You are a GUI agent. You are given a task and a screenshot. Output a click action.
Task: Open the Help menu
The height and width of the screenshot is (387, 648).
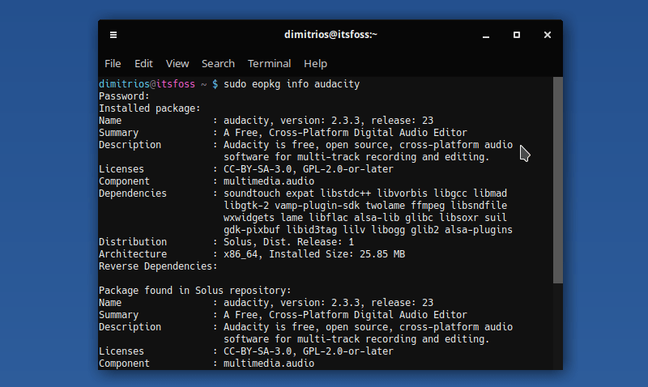click(x=315, y=64)
